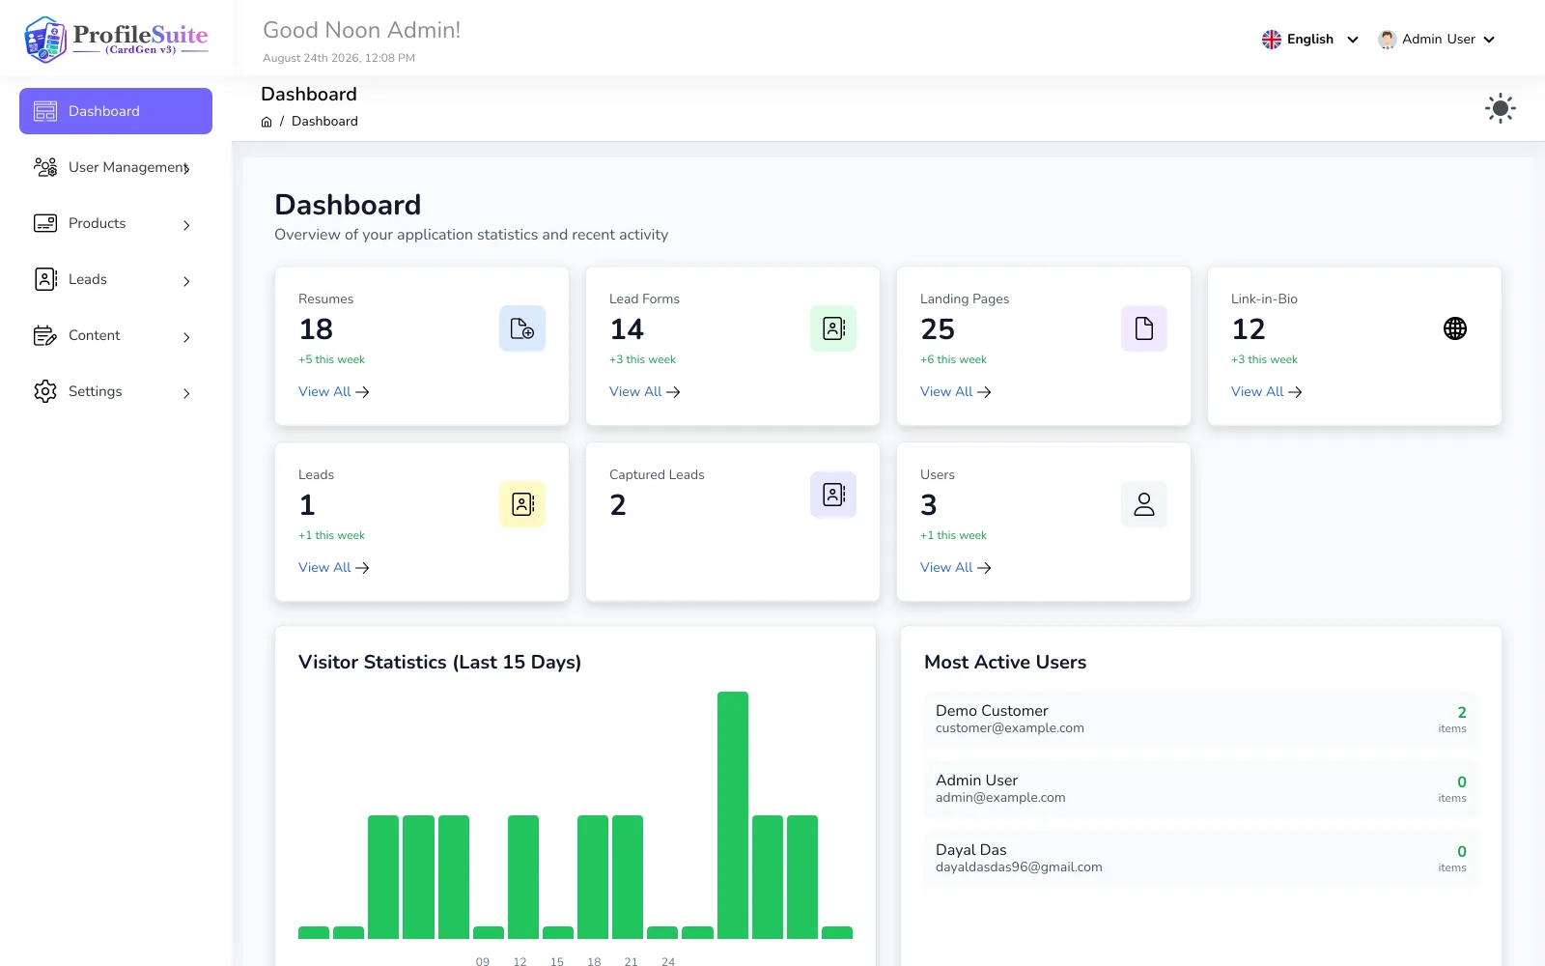Click the ProfileSuite logo
This screenshot has height=966, width=1545.
tap(116, 39)
